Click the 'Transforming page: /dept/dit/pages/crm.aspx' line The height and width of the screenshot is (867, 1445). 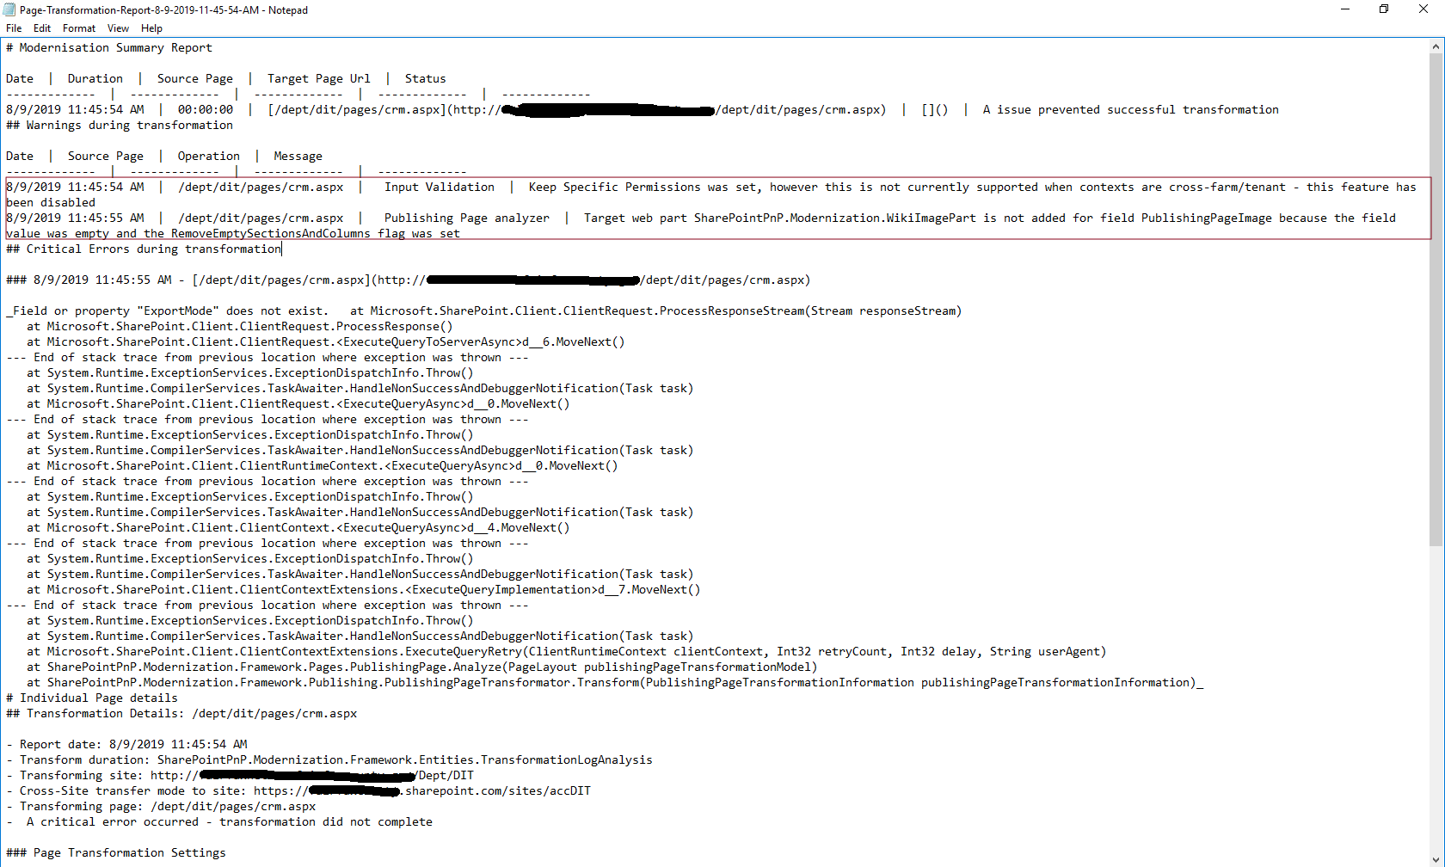pos(161,807)
